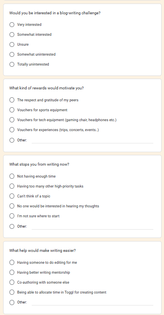164x315 pixels.
Task: Select 'Vouchers for sports equipment' reward
Action: [12, 110]
